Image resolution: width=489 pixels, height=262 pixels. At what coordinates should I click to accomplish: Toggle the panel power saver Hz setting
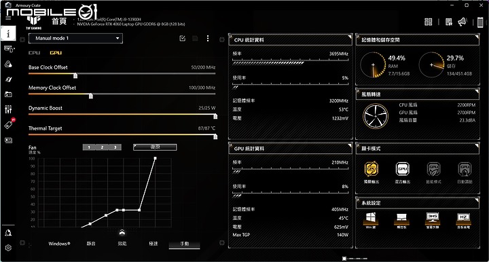pyautogui.click(x=463, y=220)
